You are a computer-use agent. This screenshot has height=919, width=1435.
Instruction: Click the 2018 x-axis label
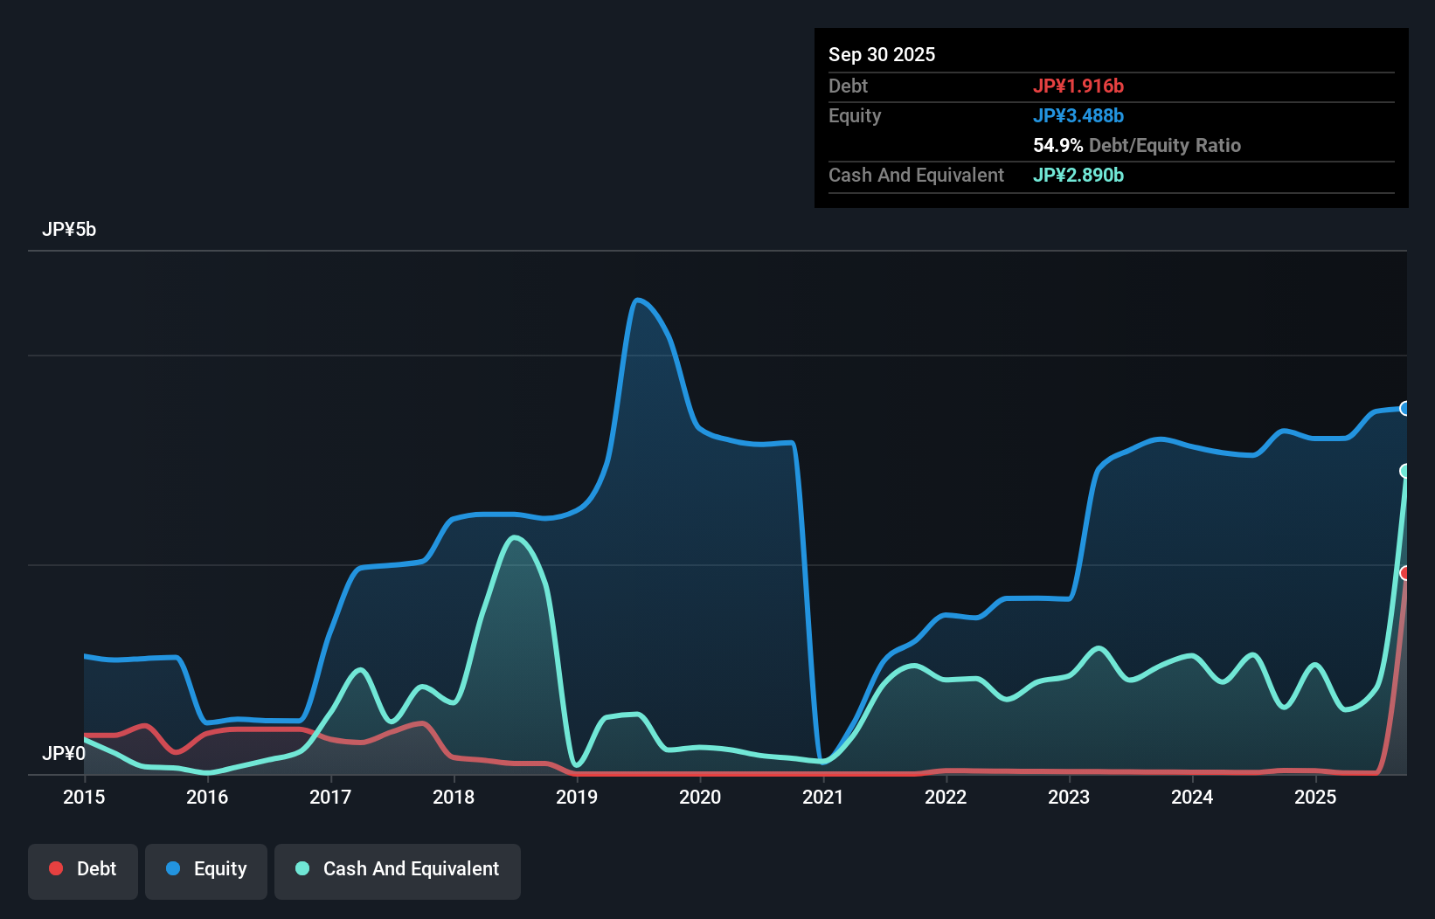click(x=454, y=797)
